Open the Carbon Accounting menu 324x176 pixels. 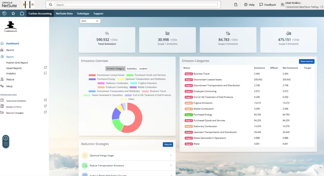coord(40,13)
